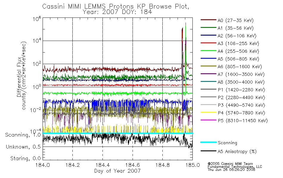Click the P4 (5740-7890 KeV) yellow legend line
This screenshot has height=178, width=283.
click(208, 112)
